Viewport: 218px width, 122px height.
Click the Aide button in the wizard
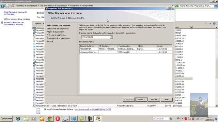coord(167,99)
